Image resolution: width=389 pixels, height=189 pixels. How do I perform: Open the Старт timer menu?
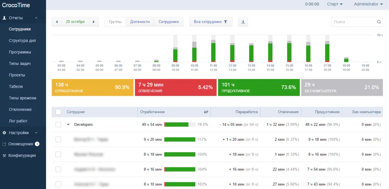pyautogui.click(x=335, y=4)
